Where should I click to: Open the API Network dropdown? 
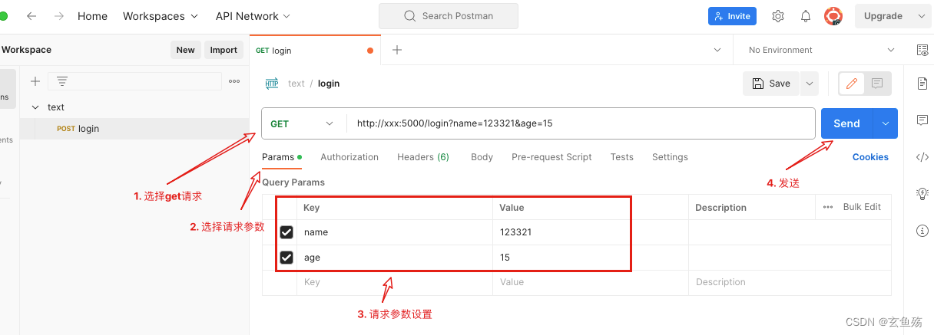(x=253, y=16)
